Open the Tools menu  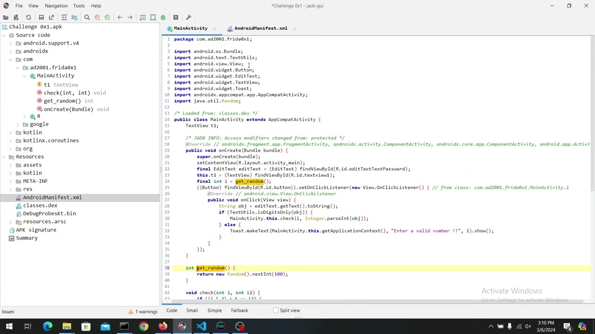79,6
